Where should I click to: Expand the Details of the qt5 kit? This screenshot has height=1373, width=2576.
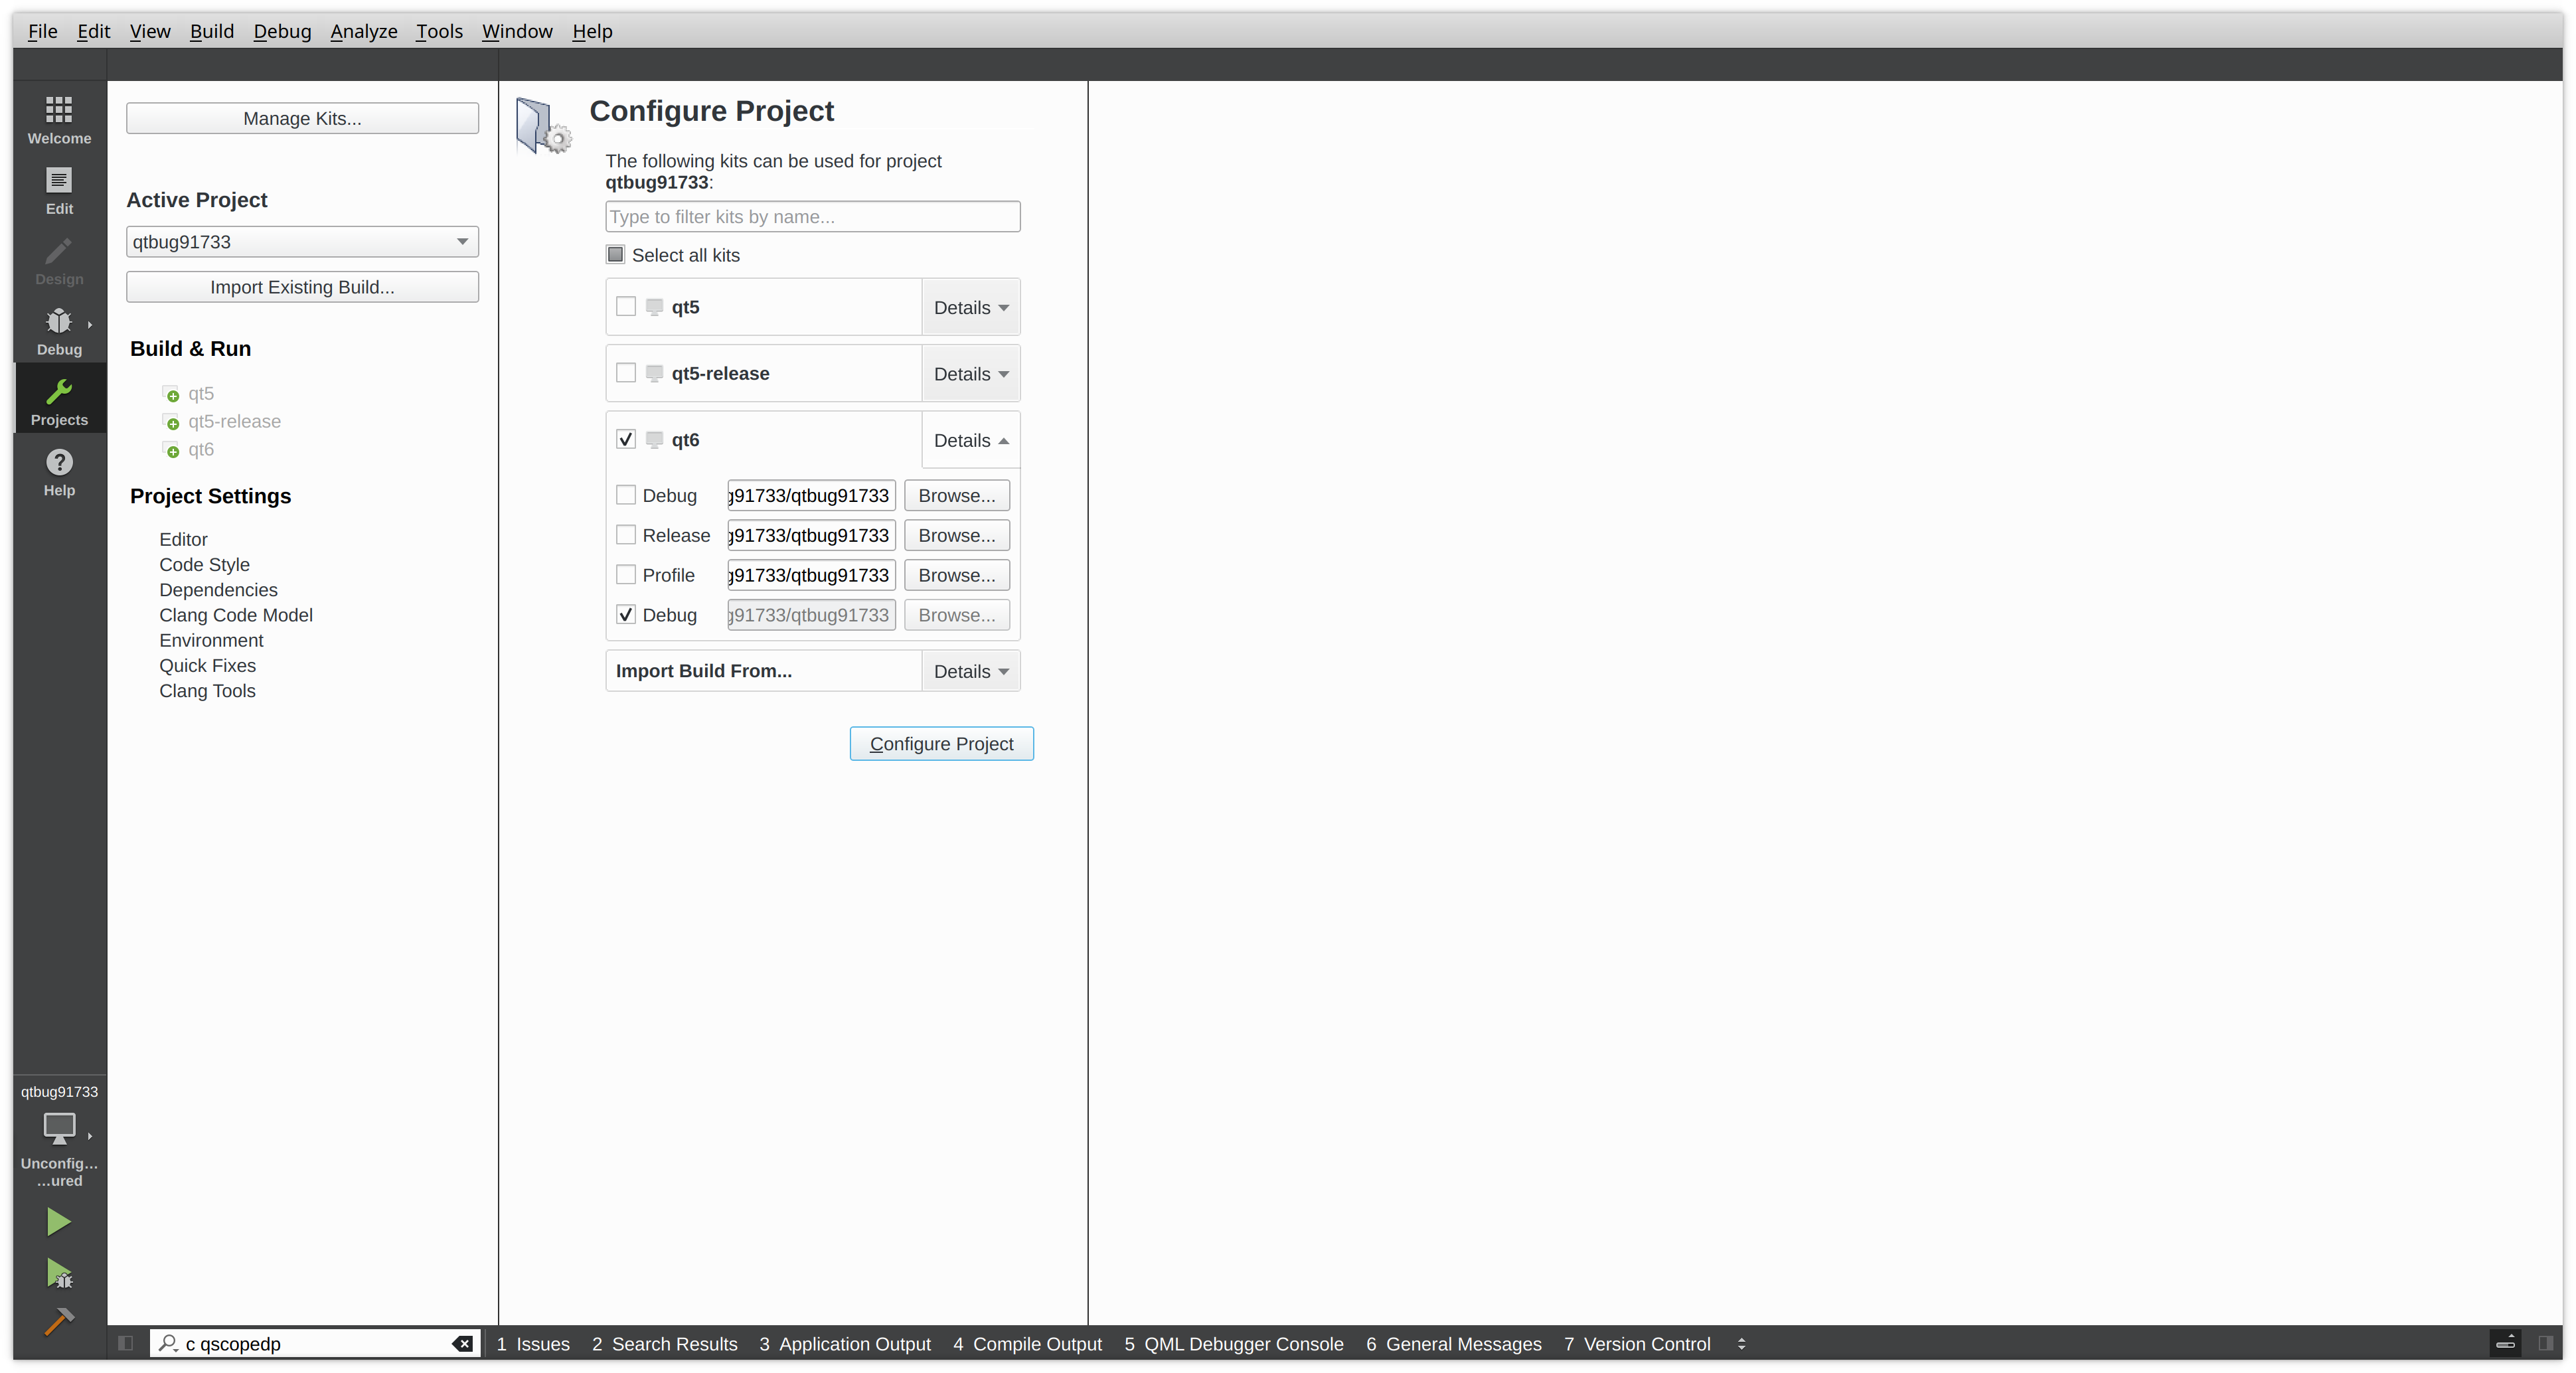[970, 307]
